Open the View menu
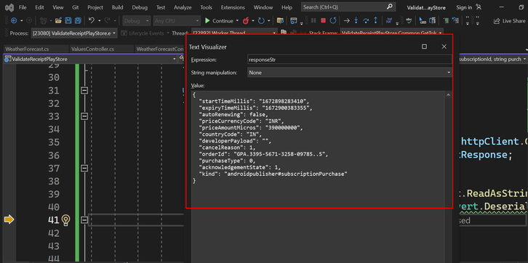Screen dimensions: 528x263 pyautogui.click(x=58, y=7)
